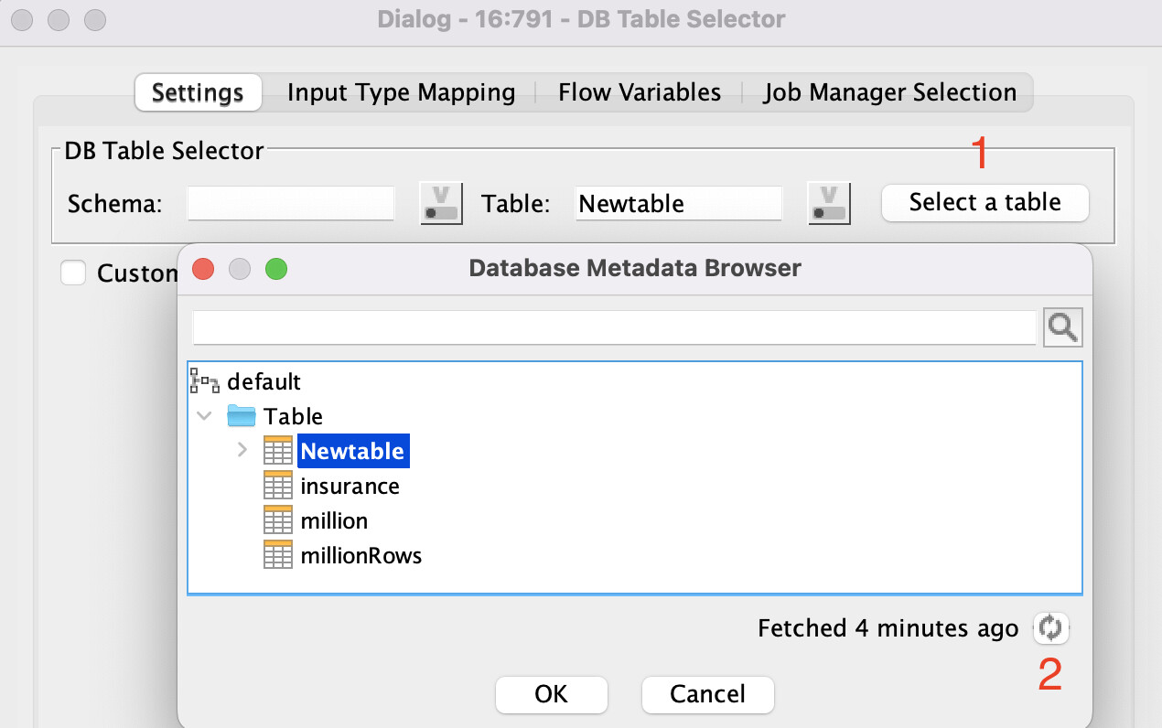
Task: Click the Table name input field
Action: click(679, 203)
